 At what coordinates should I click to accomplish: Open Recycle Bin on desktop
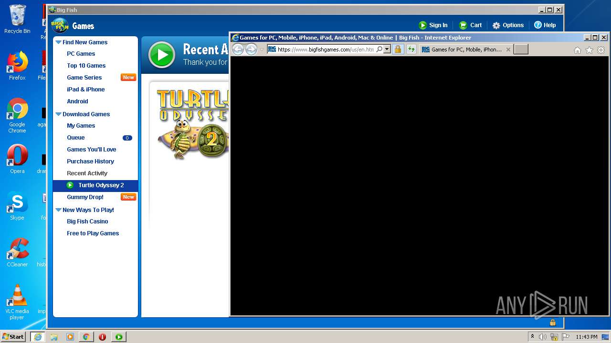pyautogui.click(x=17, y=19)
